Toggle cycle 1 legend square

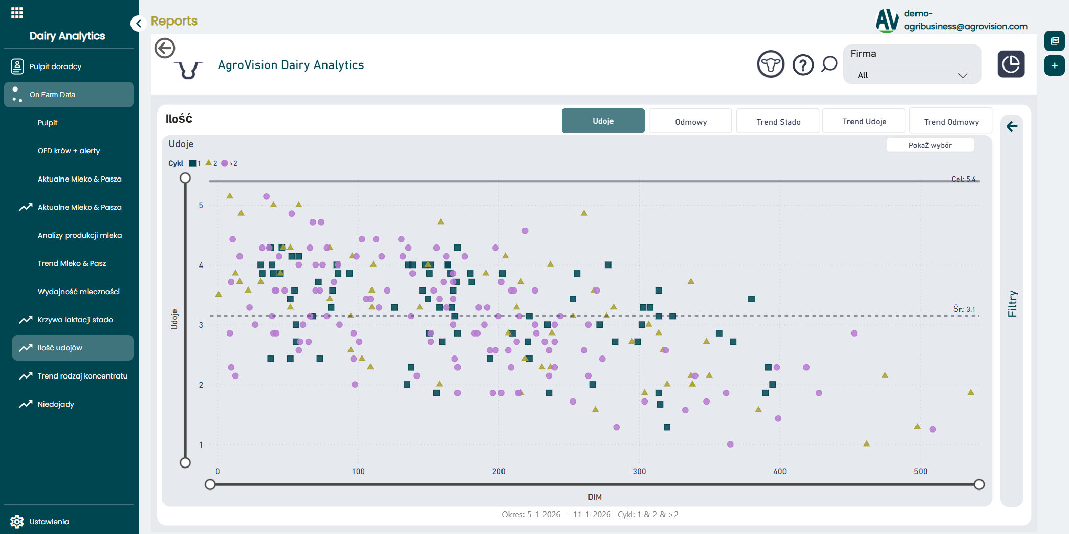(193, 163)
